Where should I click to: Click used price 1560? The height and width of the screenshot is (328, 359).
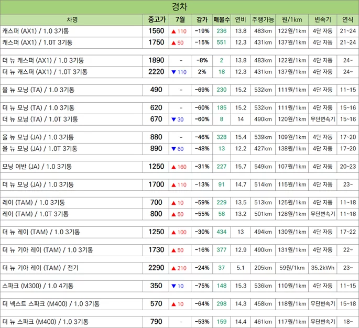pos(156,31)
